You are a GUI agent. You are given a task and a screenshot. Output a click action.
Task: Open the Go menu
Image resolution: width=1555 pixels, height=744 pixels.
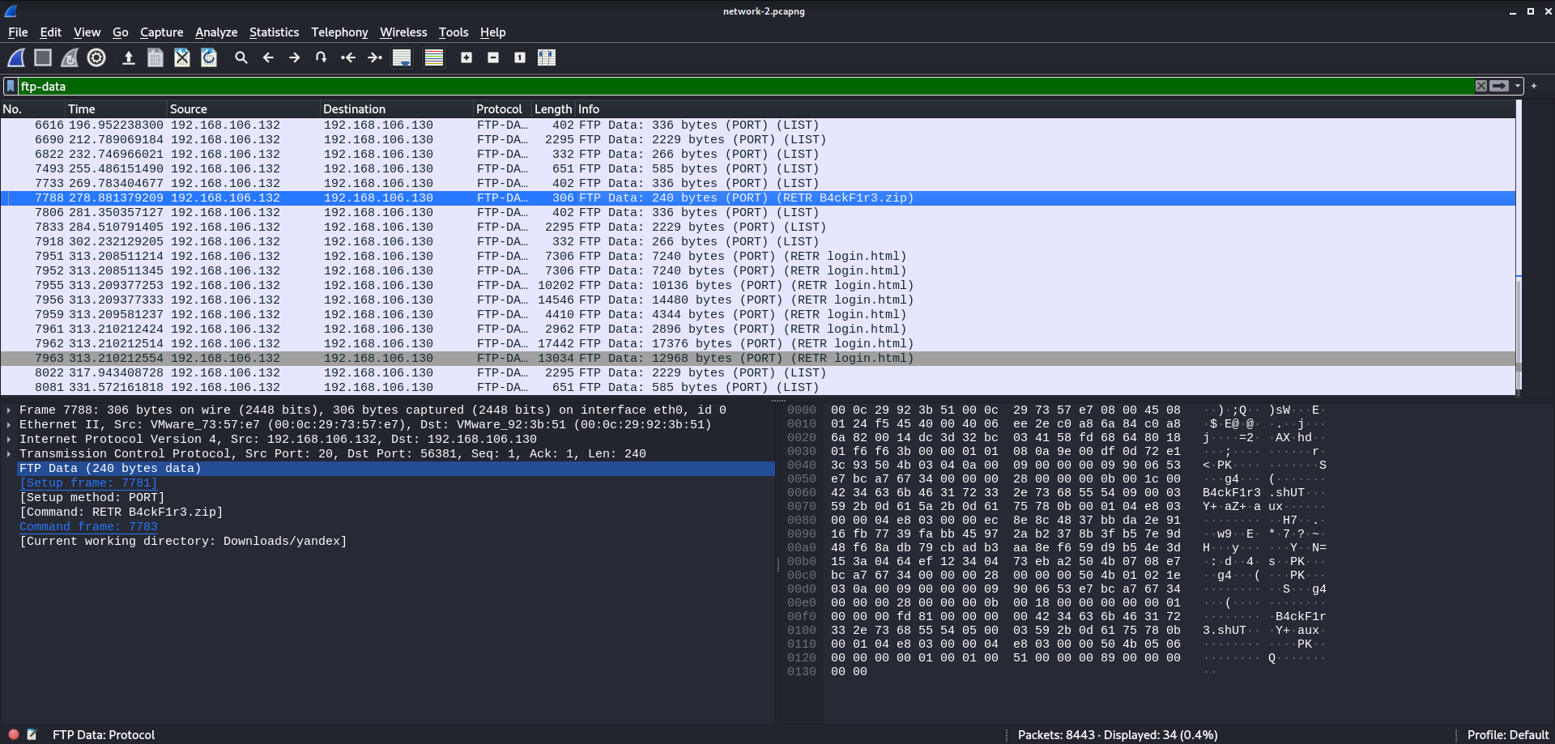[120, 32]
